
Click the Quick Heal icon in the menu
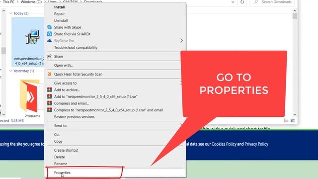point(49,74)
